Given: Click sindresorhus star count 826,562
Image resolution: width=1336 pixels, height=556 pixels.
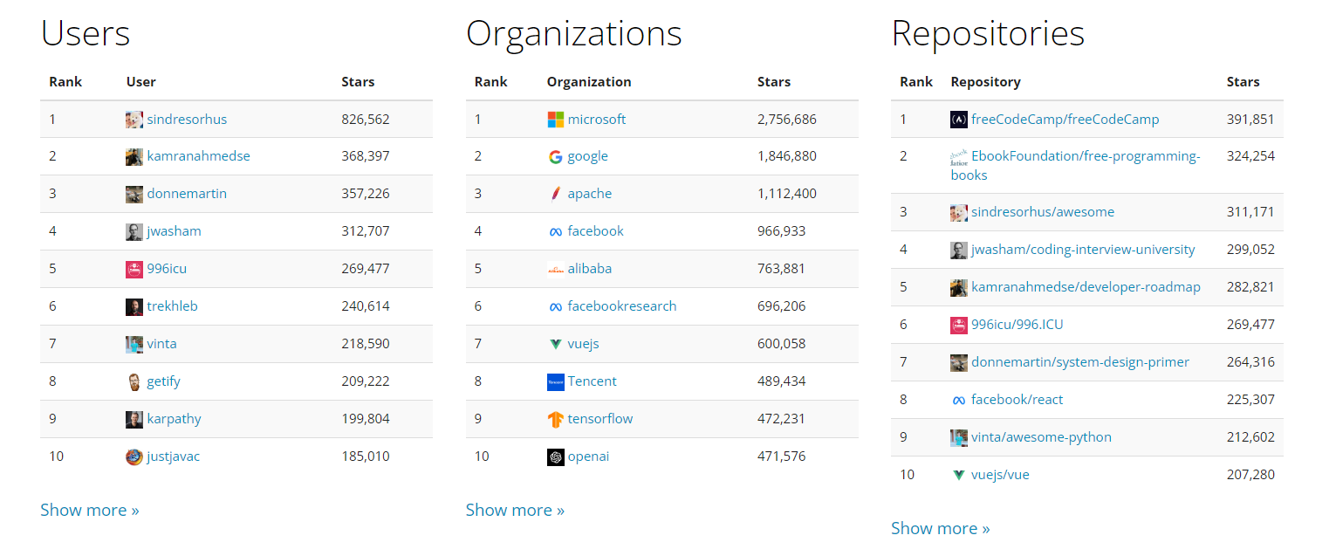Looking at the screenshot, I should point(366,120).
